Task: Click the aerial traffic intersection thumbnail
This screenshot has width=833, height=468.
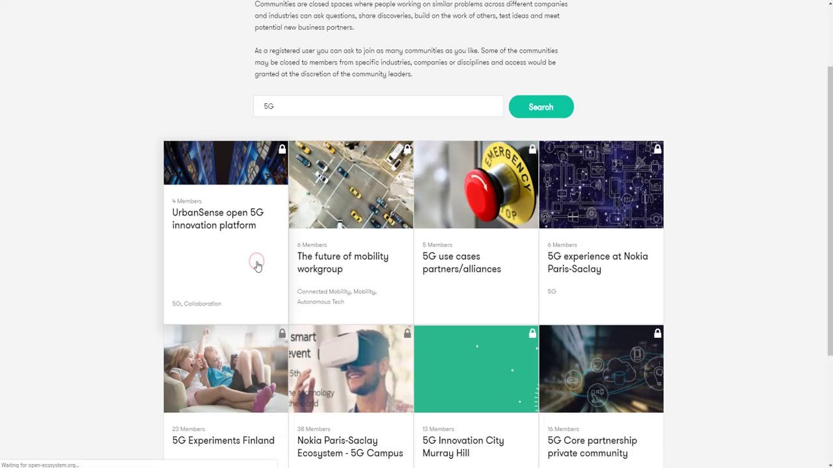Action: [x=351, y=185]
